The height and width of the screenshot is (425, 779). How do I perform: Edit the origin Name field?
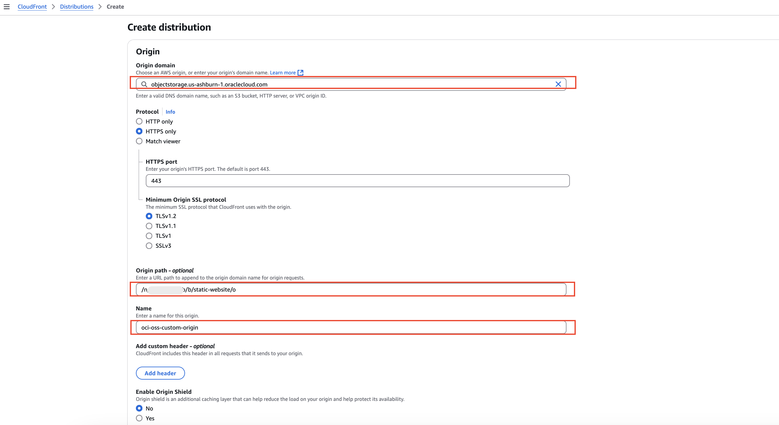(351, 327)
